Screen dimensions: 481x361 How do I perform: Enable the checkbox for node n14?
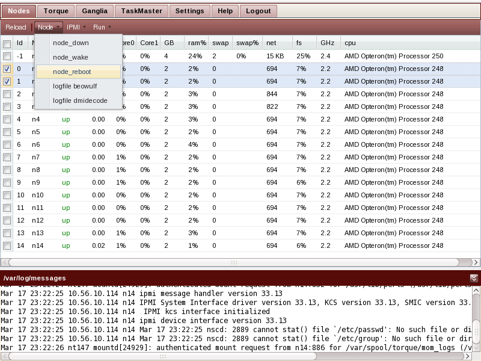pos(7,246)
